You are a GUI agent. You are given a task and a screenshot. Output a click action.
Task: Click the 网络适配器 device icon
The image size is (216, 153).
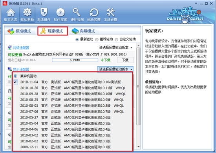pyautogui.click(x=9, y=47)
